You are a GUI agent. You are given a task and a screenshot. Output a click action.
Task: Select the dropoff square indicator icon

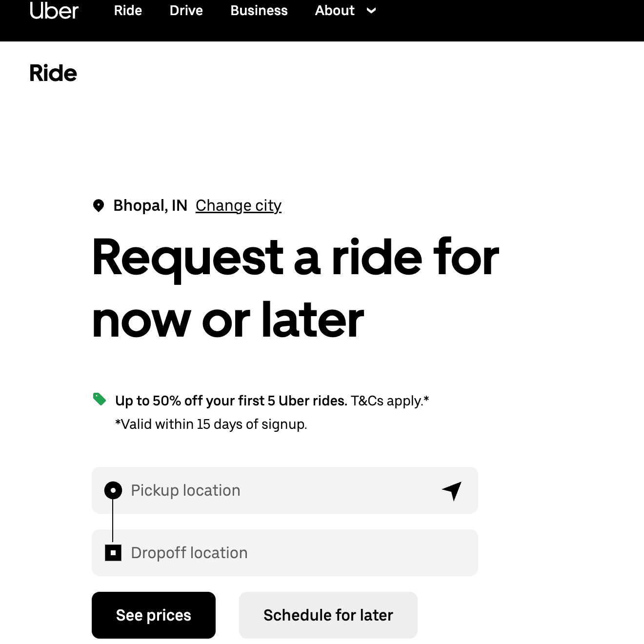pyautogui.click(x=113, y=553)
